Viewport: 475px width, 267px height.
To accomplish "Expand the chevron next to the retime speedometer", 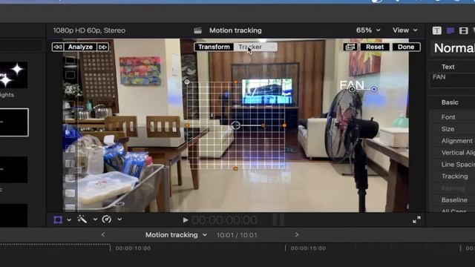I will point(119,220).
